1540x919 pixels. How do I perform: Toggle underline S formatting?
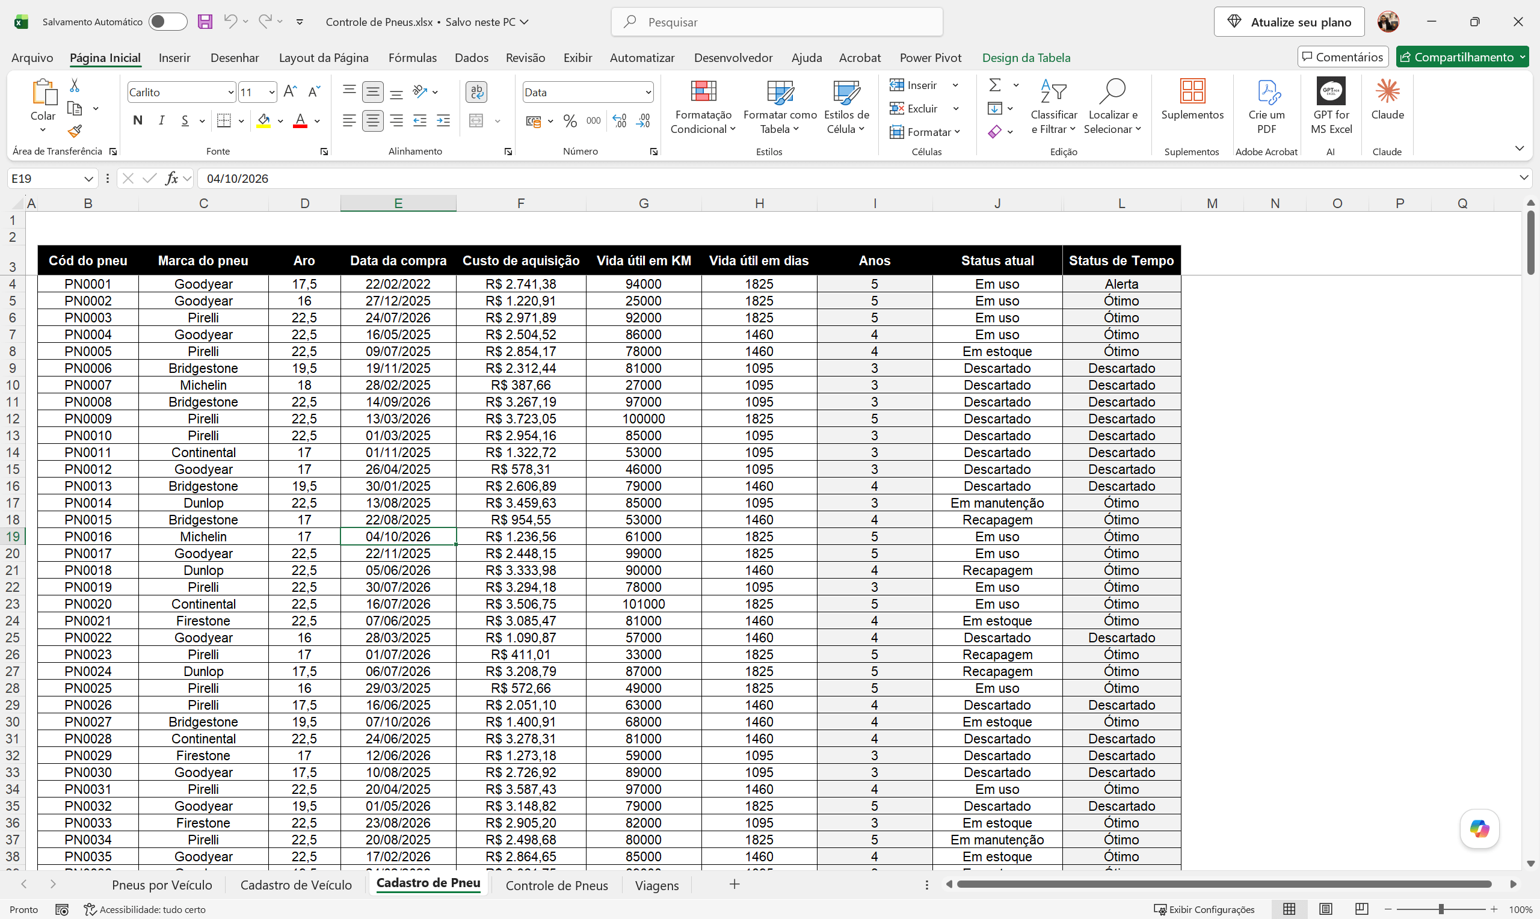(185, 121)
